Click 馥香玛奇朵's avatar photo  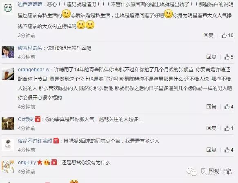(8, 52)
